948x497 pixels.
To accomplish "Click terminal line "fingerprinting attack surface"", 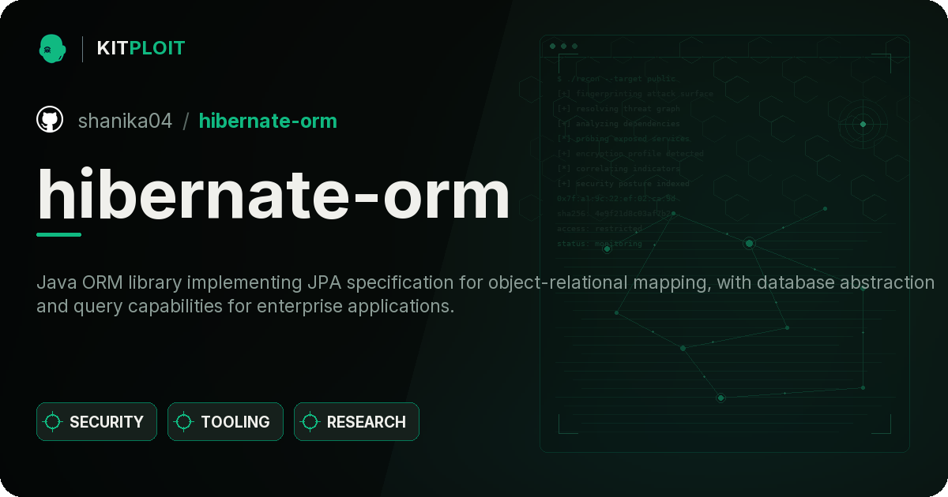I will (x=634, y=94).
